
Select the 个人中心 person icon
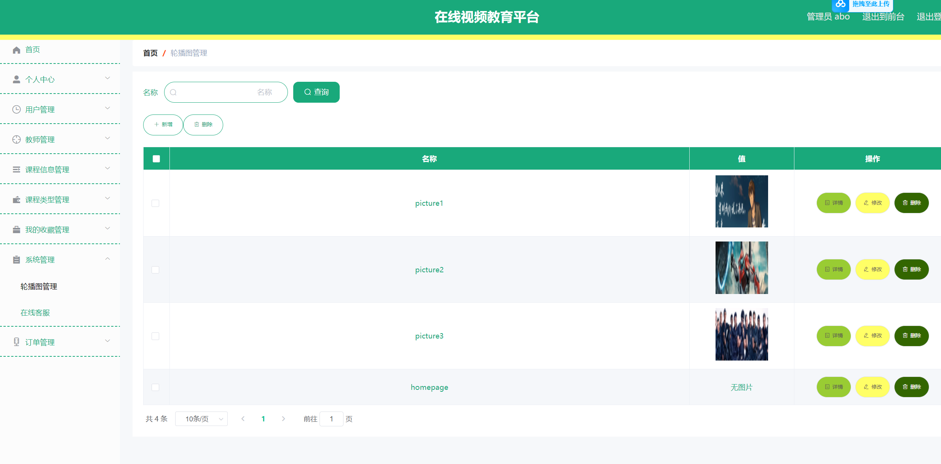tap(16, 79)
